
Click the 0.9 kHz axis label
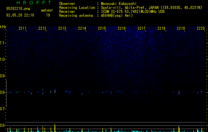coord(3,76)
